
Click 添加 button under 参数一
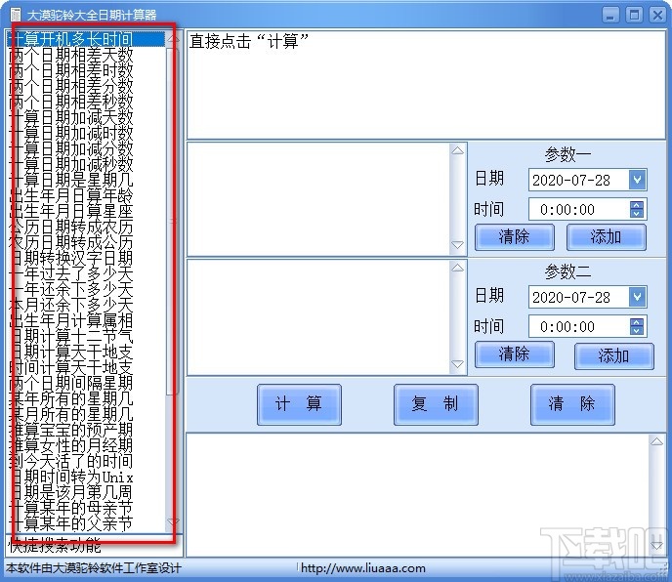click(x=606, y=237)
